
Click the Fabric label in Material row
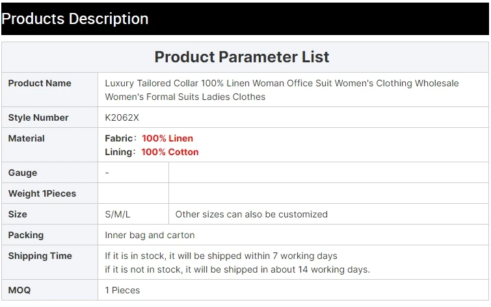(x=118, y=138)
